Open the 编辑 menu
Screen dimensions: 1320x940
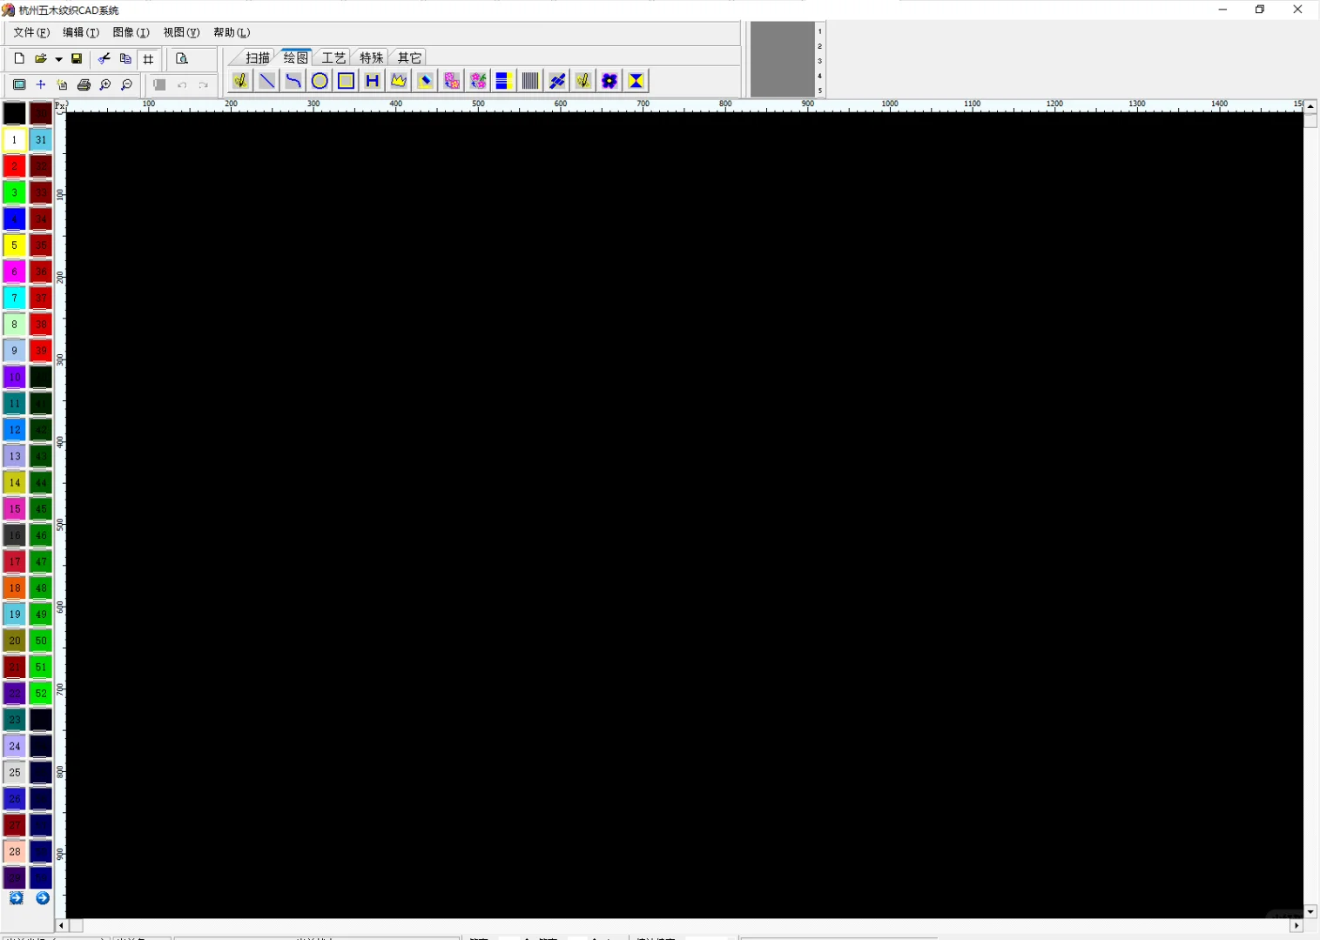[81, 32]
